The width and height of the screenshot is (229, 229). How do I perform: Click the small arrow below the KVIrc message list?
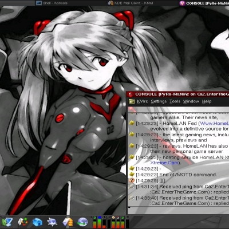point(129,207)
